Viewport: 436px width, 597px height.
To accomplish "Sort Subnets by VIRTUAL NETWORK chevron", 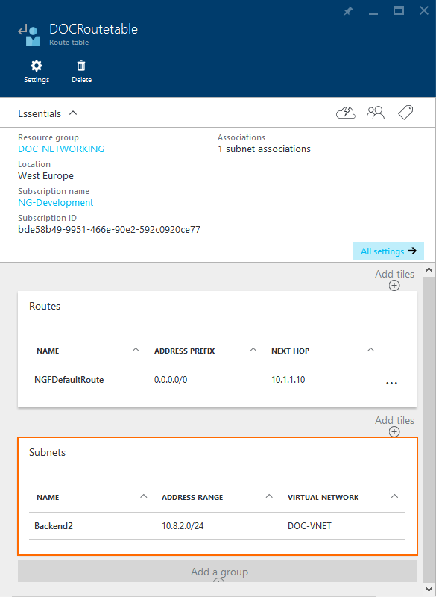I will [394, 495].
